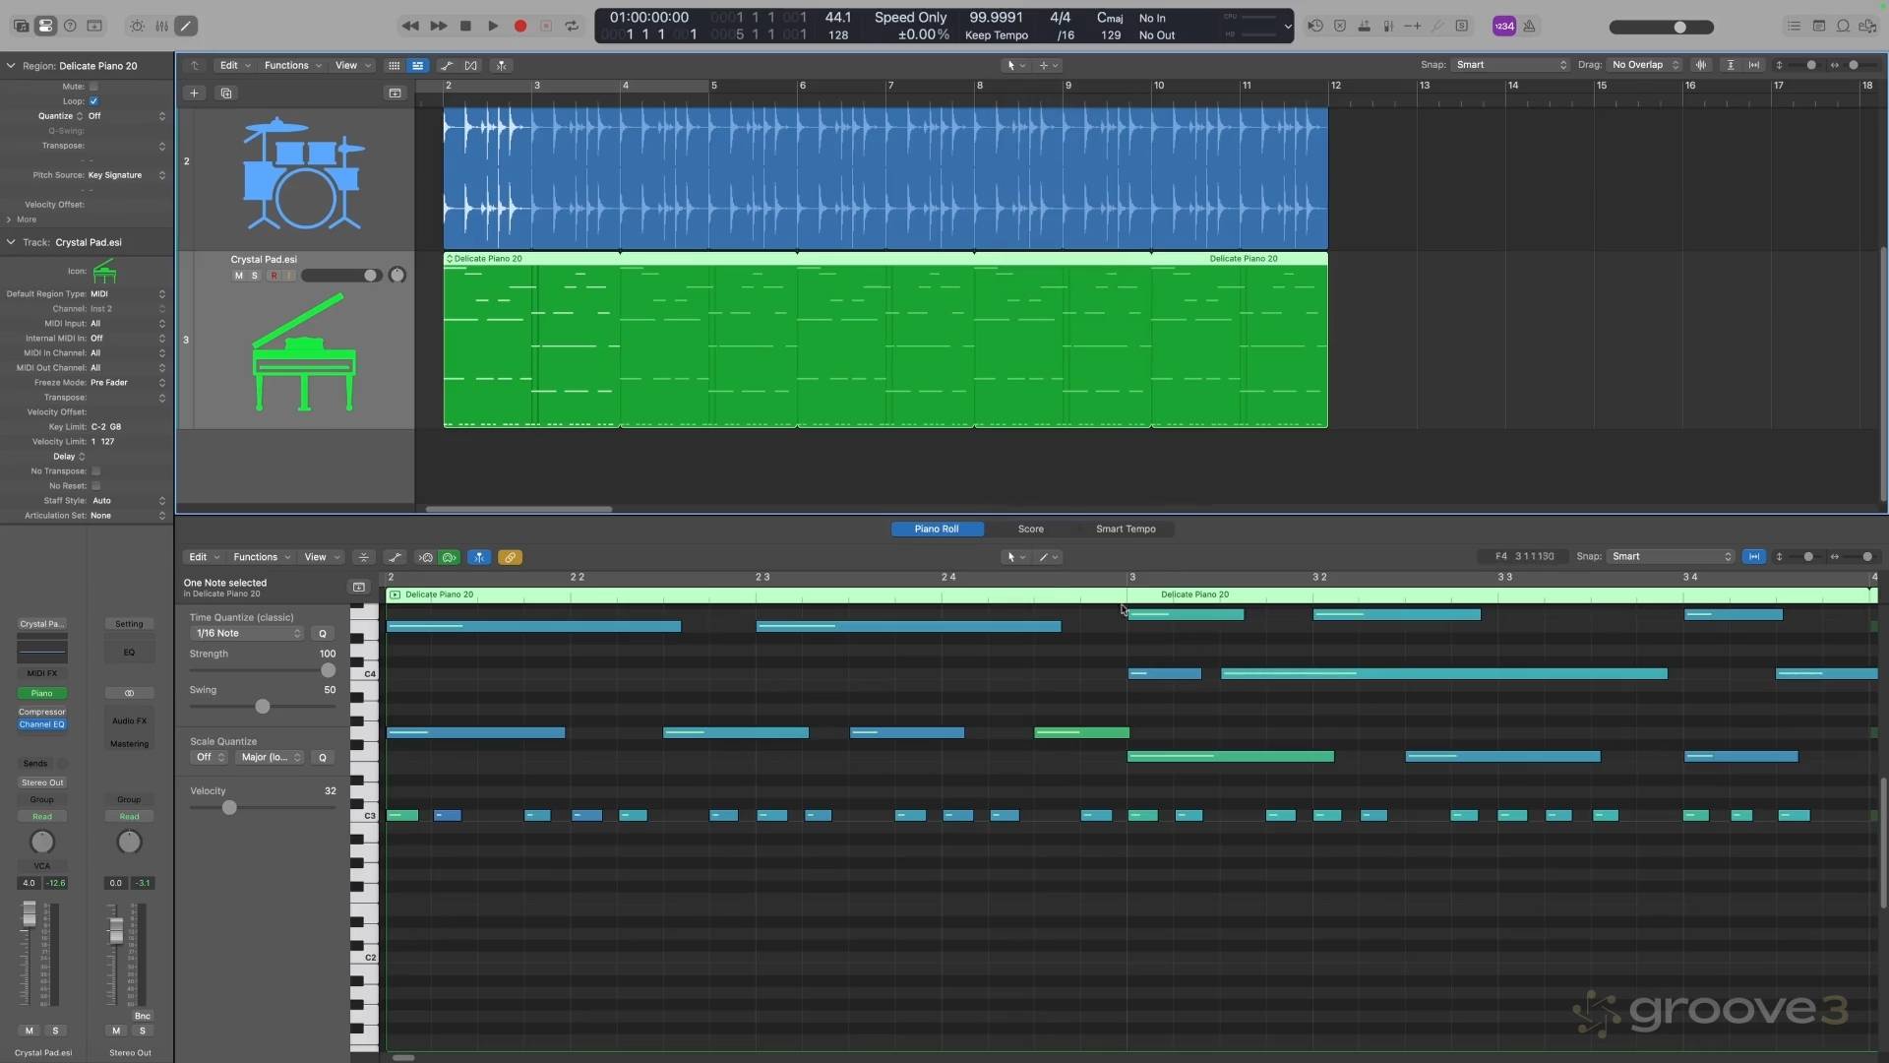Toggle the Collapse Mode icon in Piano Roll

click(364, 557)
